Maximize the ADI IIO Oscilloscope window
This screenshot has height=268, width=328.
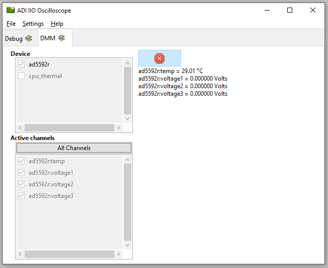(x=290, y=10)
